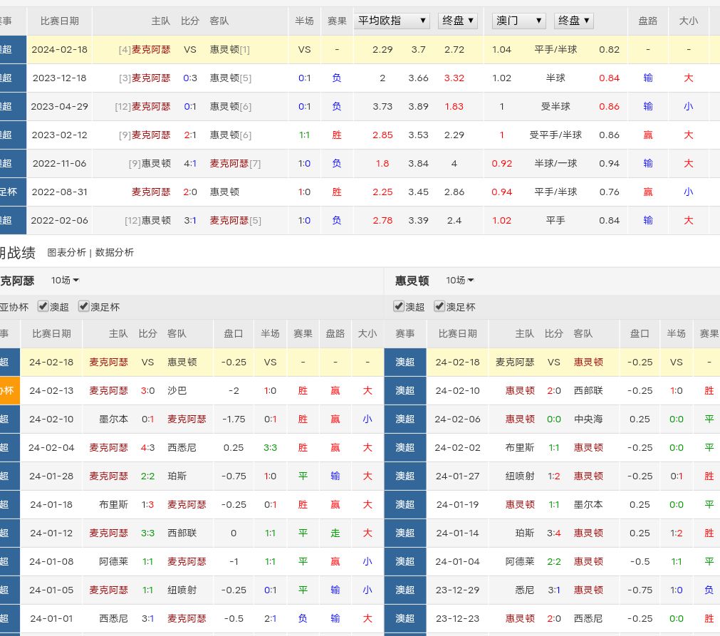Toggle 澳足杯 checkbox in 麦克阿瑟 section

click(84, 306)
